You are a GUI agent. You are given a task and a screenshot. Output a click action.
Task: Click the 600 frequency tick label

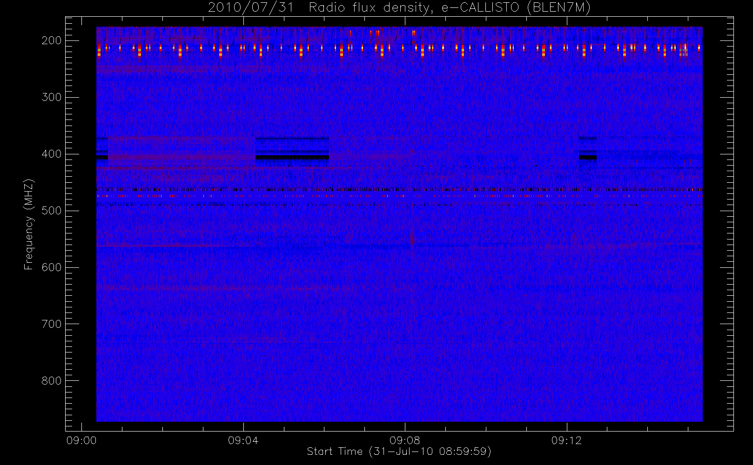51,267
